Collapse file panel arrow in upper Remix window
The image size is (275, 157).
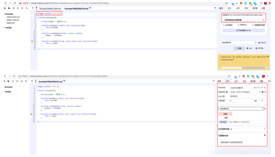[33, 8]
